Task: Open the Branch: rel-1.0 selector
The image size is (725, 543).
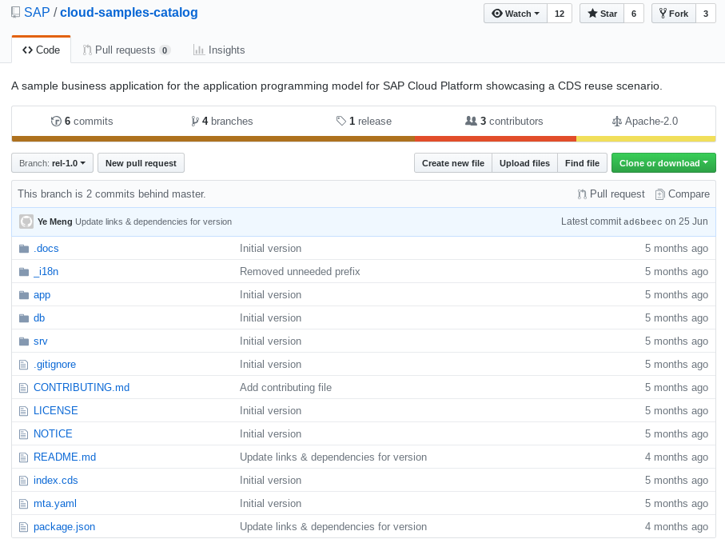Action: (x=52, y=163)
